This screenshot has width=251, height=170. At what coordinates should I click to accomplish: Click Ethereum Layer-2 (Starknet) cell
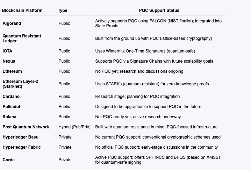click(20, 84)
